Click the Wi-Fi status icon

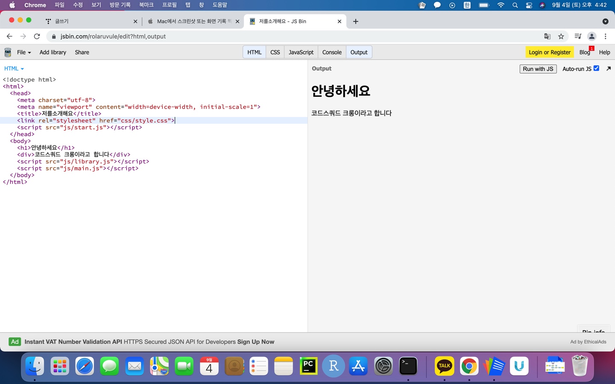tap(501, 5)
